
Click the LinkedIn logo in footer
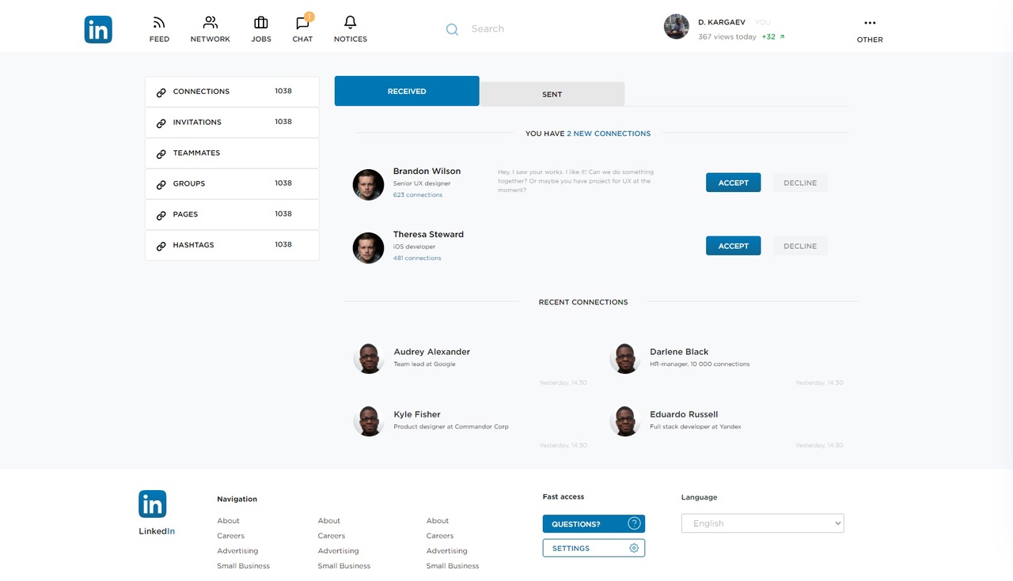(x=153, y=504)
